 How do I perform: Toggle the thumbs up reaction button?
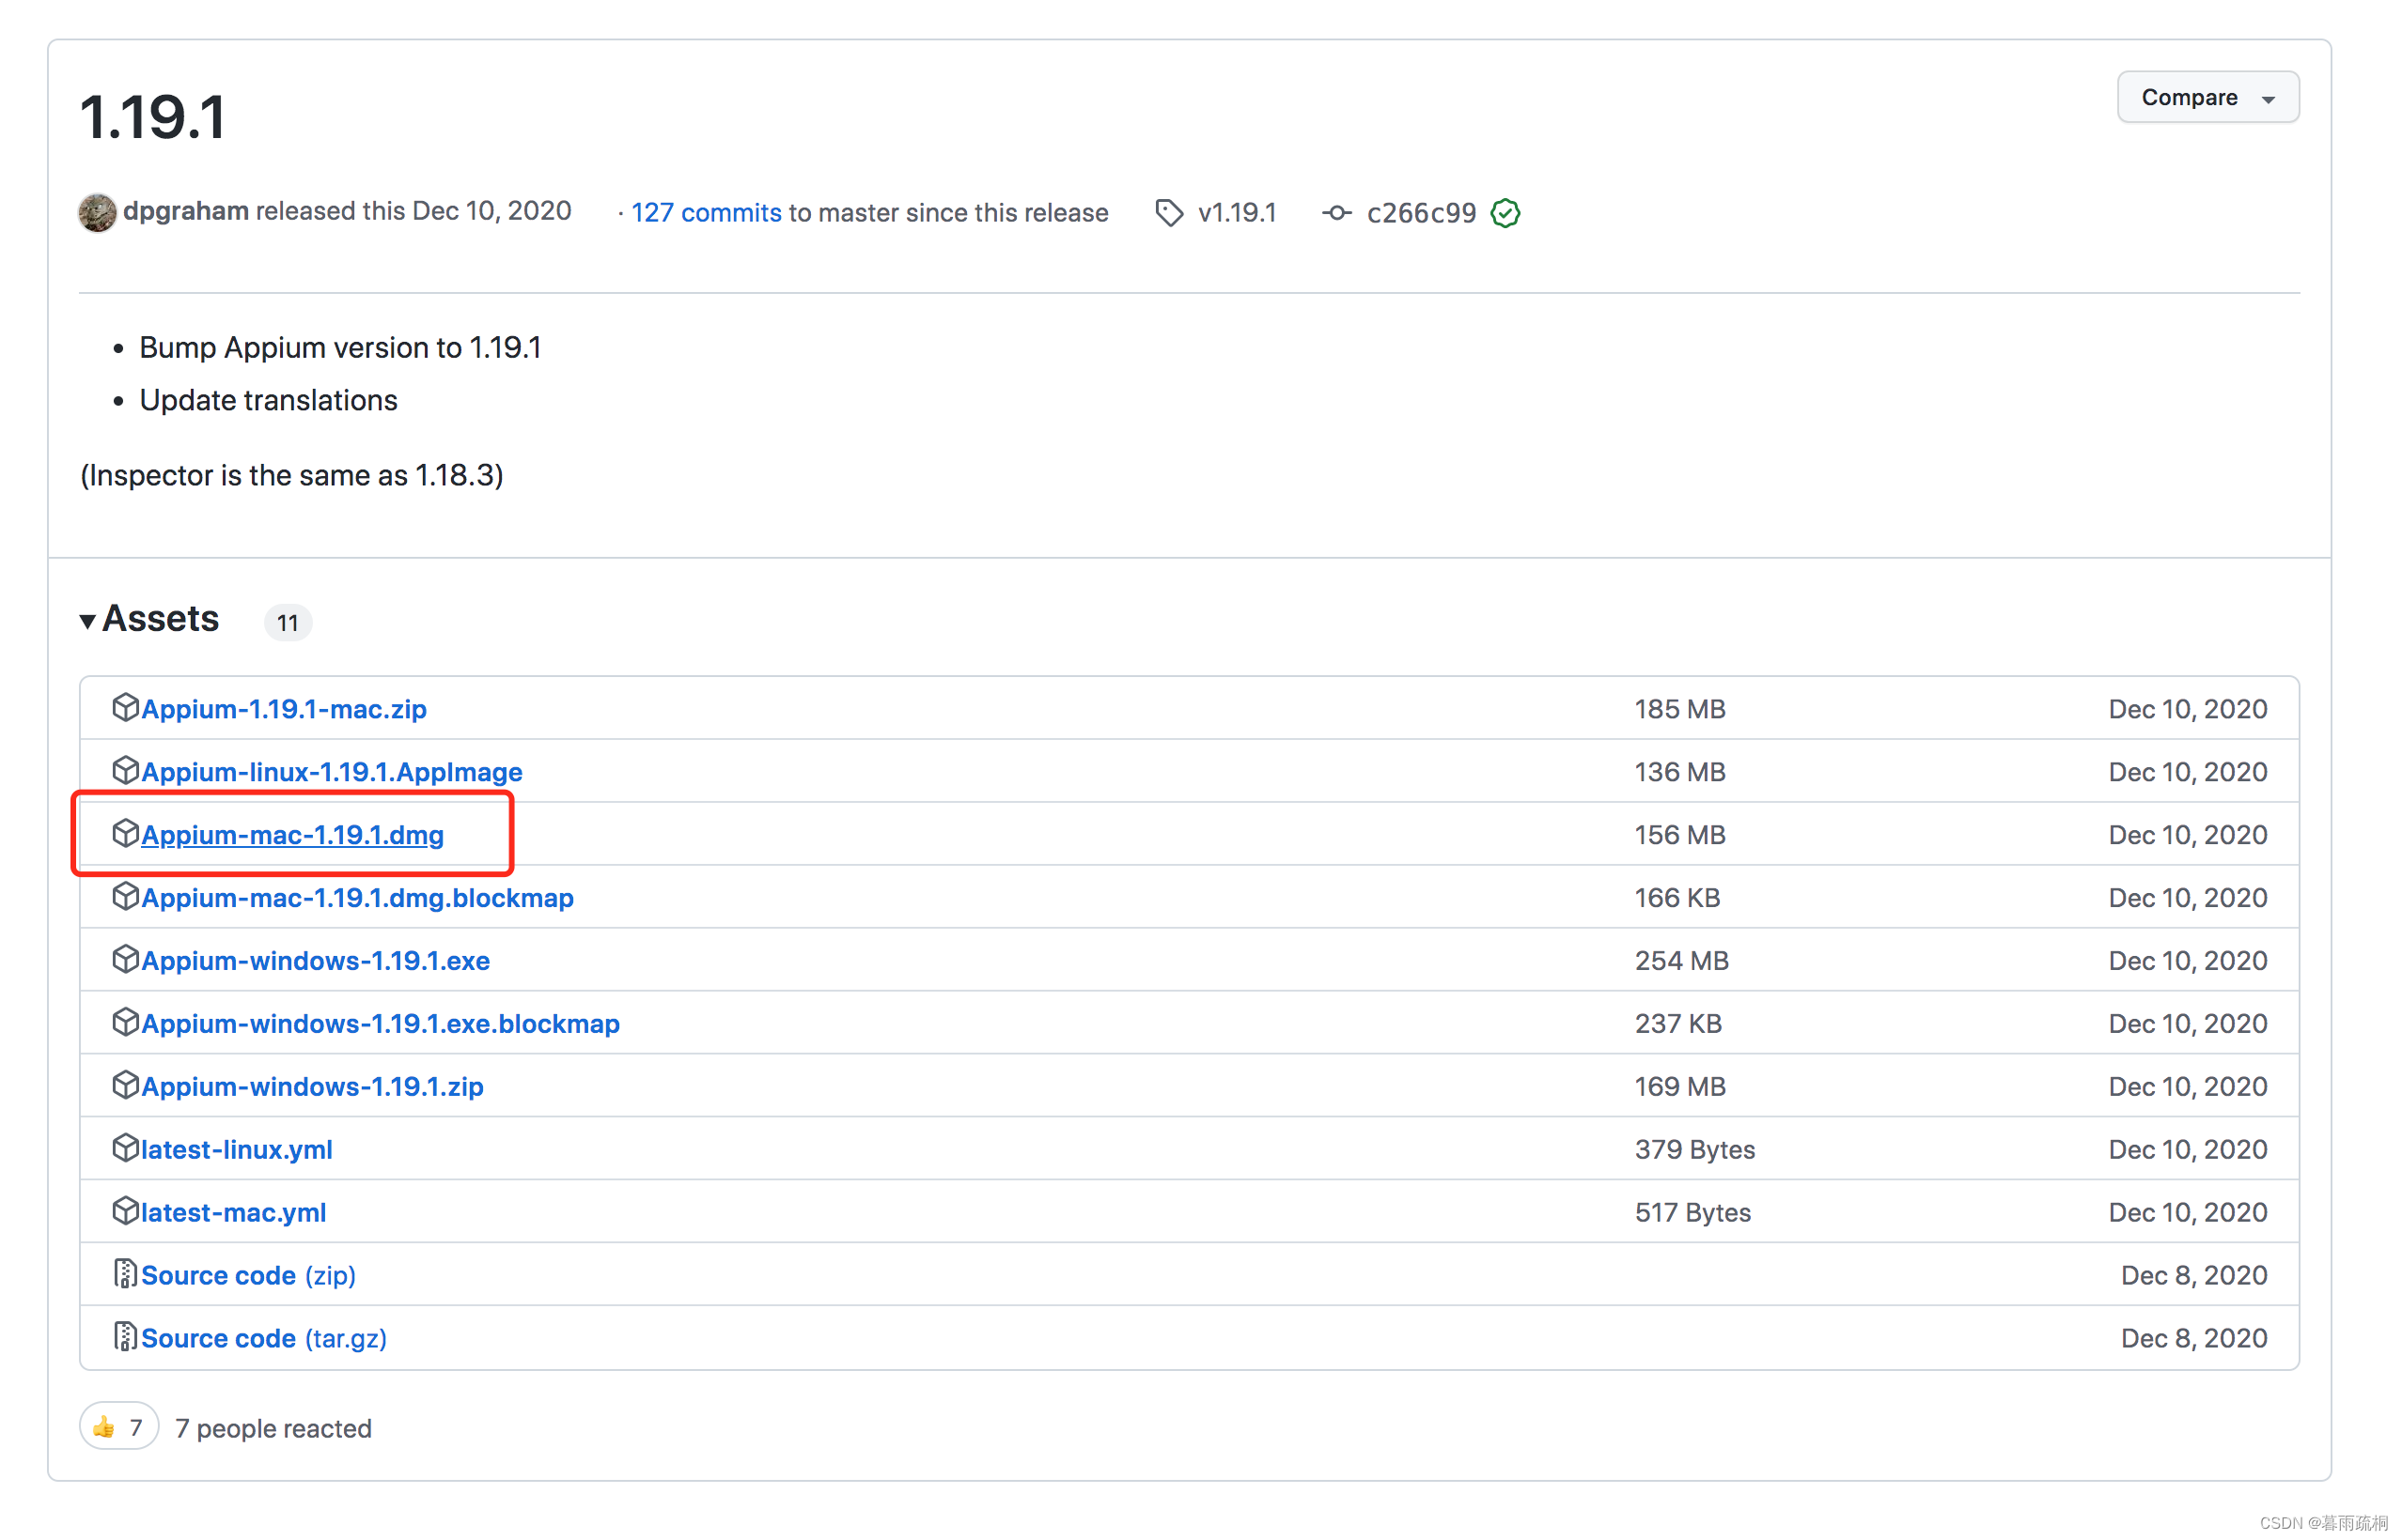click(118, 1427)
